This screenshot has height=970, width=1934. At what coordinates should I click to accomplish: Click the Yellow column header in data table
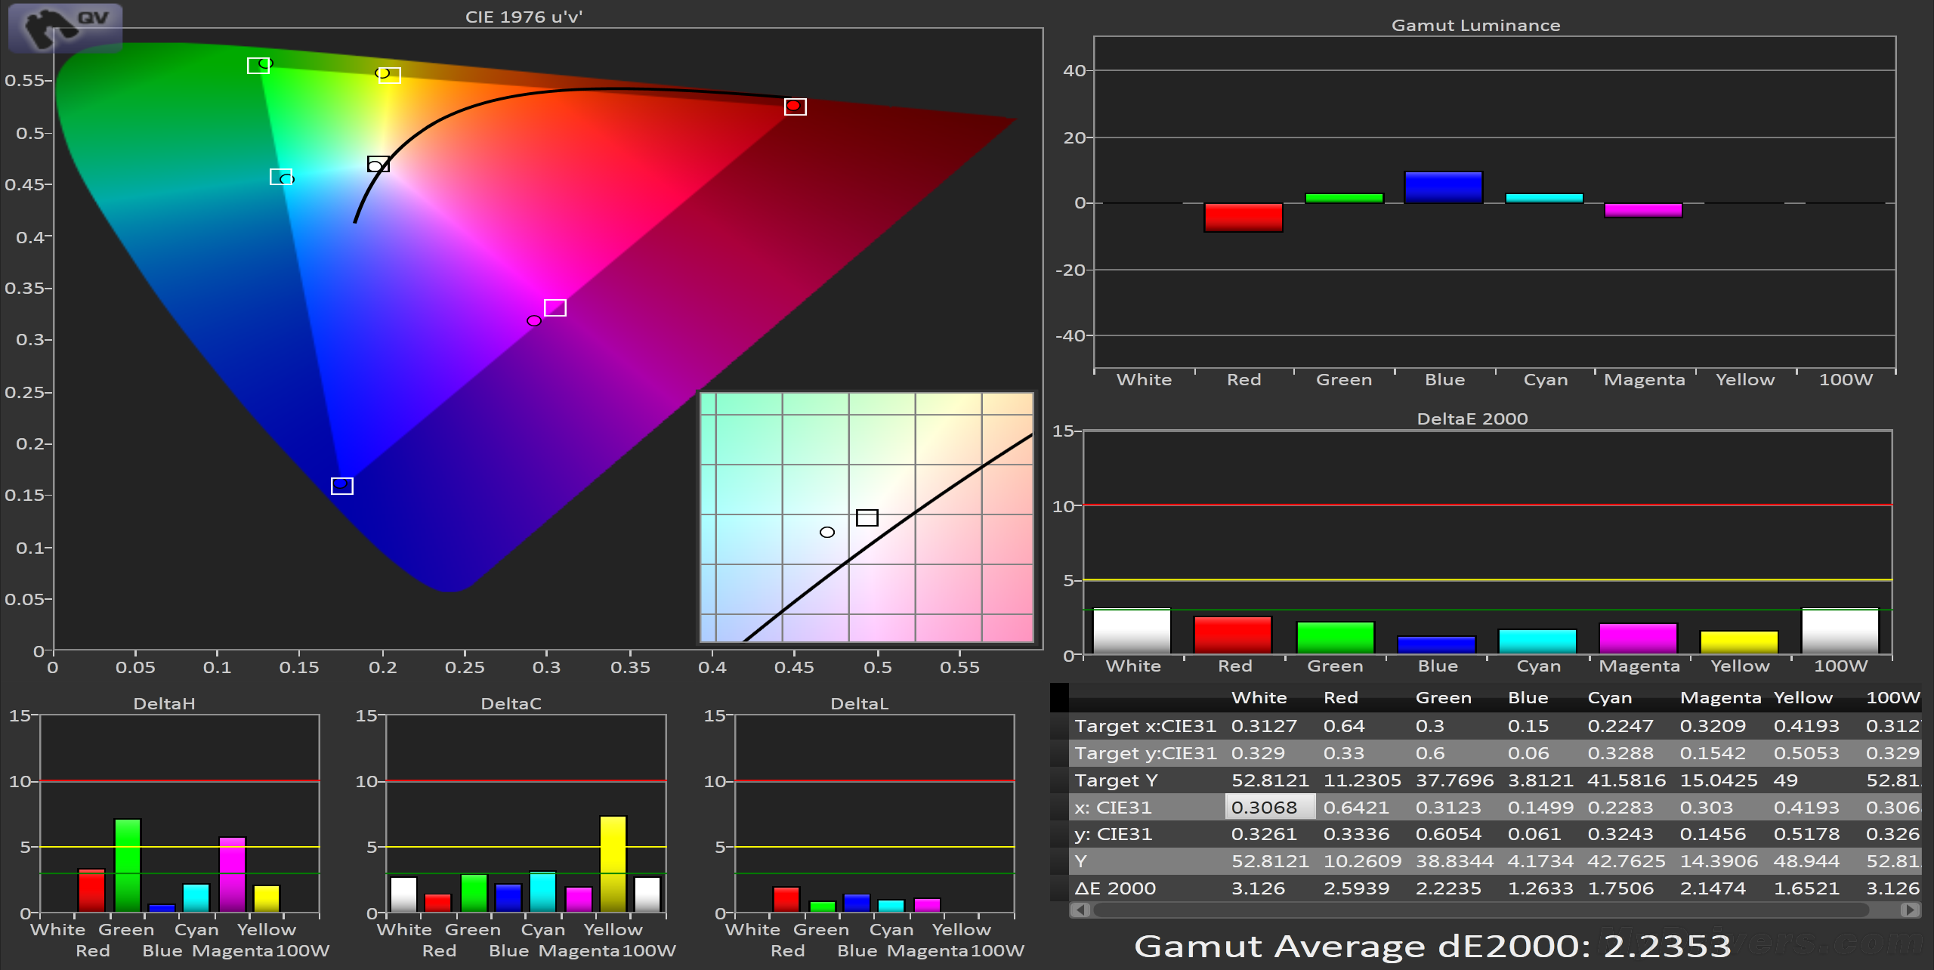point(1803,697)
